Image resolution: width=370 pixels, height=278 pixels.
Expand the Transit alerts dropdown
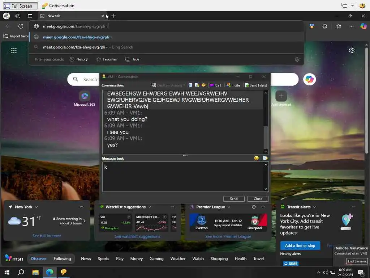pos(314,207)
